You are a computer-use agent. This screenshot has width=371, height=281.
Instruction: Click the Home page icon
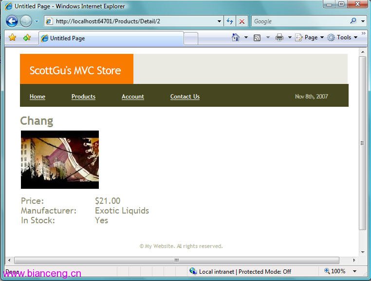(236, 37)
